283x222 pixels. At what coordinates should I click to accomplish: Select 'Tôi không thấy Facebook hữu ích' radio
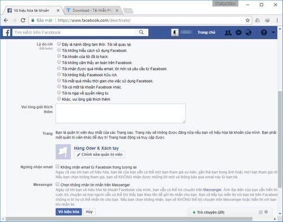point(59,75)
